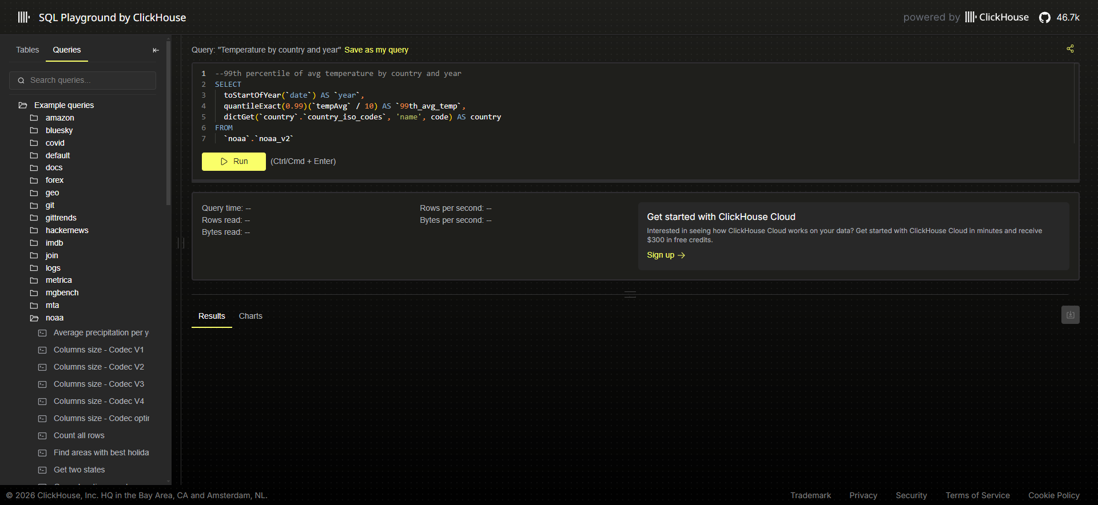Open the Trademark footer link

[x=810, y=495]
